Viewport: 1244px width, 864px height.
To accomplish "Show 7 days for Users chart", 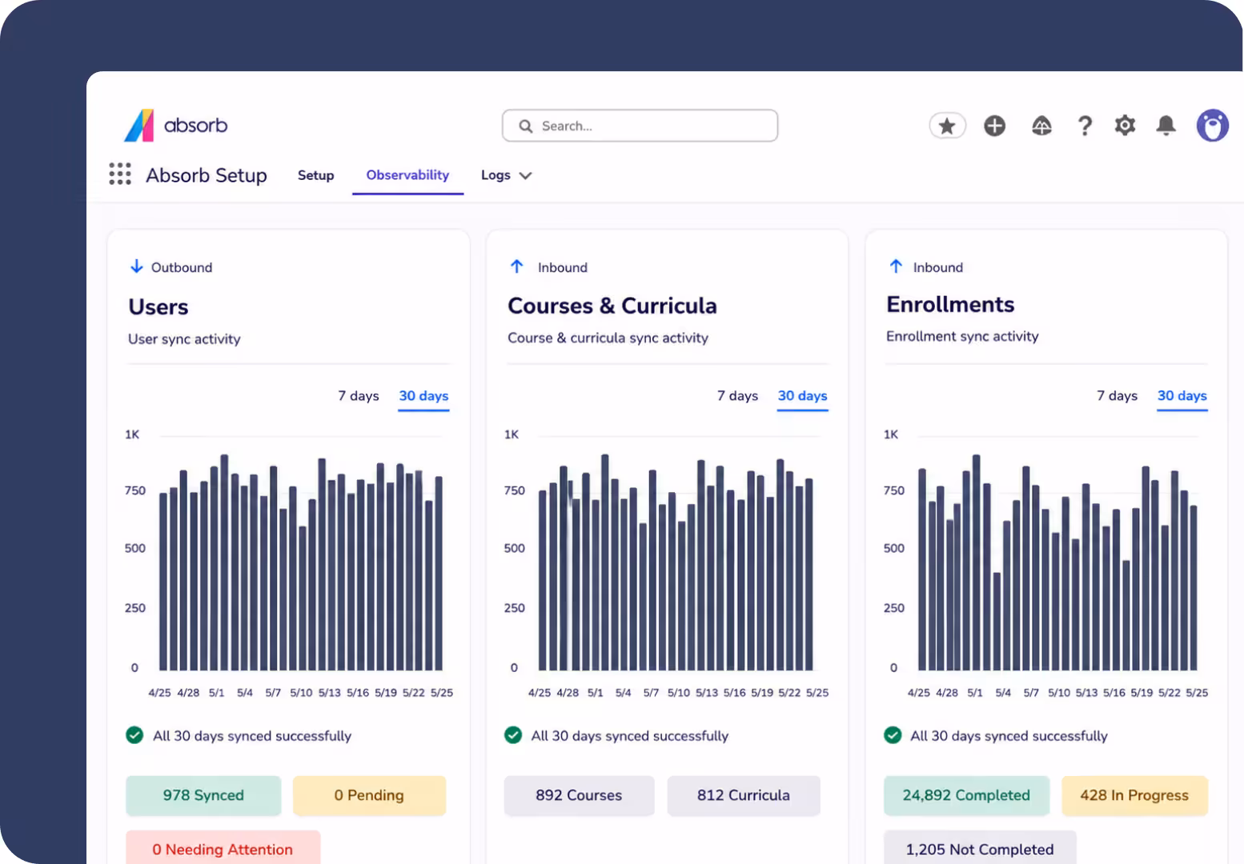I will coord(359,396).
